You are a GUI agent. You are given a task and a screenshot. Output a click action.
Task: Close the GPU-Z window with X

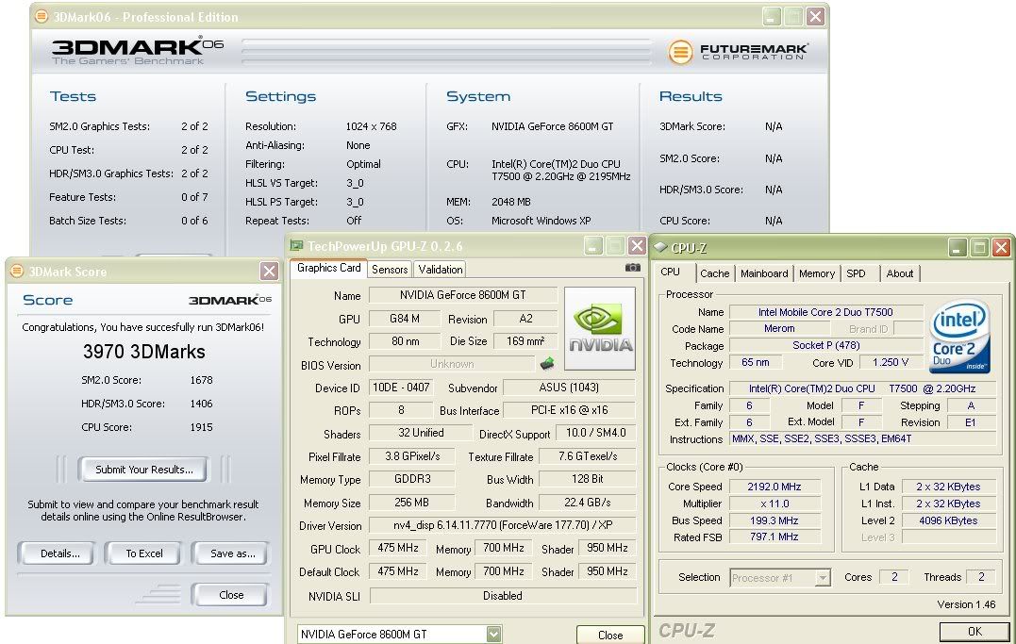tap(637, 245)
